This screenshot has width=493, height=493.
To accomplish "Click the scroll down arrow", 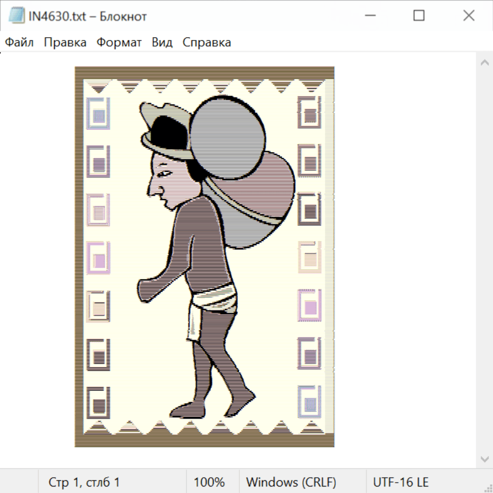I will [x=484, y=458].
